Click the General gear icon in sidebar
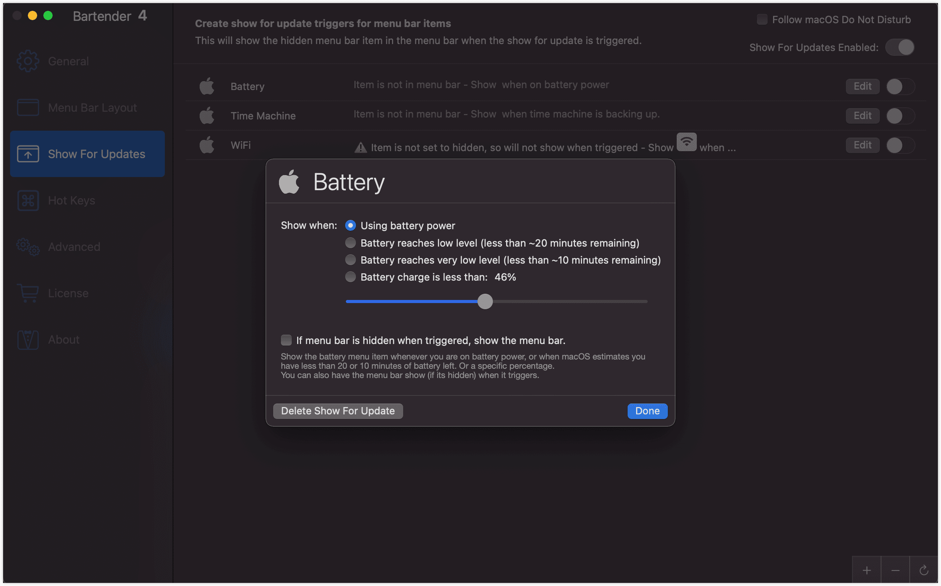Screen dimensions: 941x586 coord(28,61)
